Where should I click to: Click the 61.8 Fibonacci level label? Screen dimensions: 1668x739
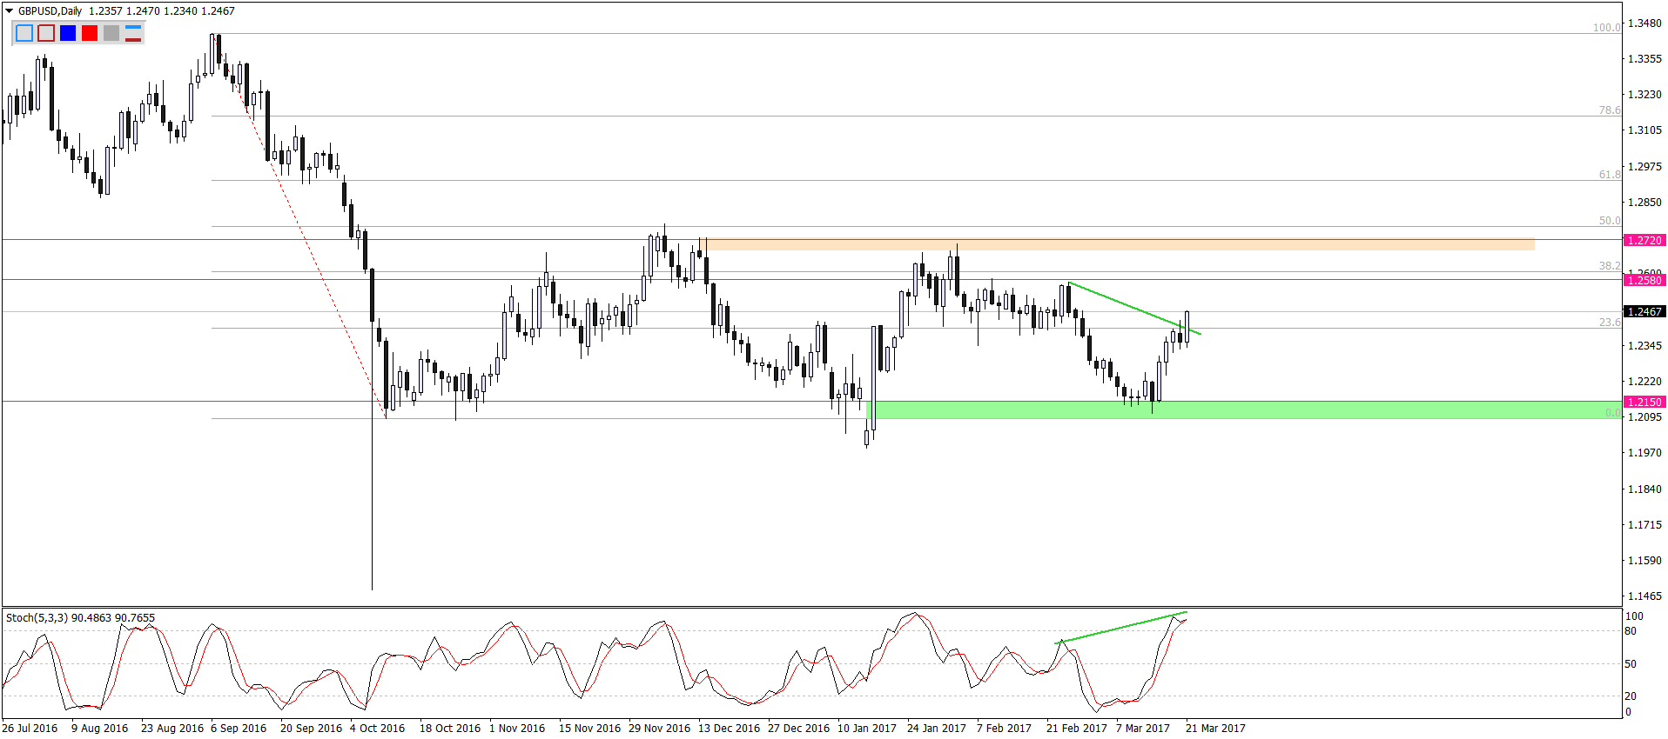click(x=1610, y=175)
